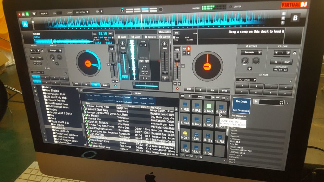This screenshot has height=182, width=324.
Task: Toggle key lock icon on deck B
Action: coord(189,49)
